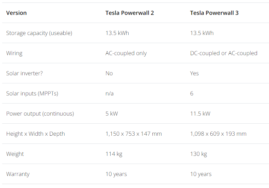Select the 1,150 x 753 x 147 mm dimensions

(x=134, y=134)
